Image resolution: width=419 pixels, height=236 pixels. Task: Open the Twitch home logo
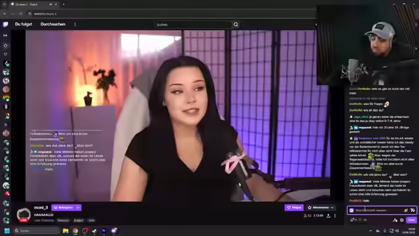point(5,24)
